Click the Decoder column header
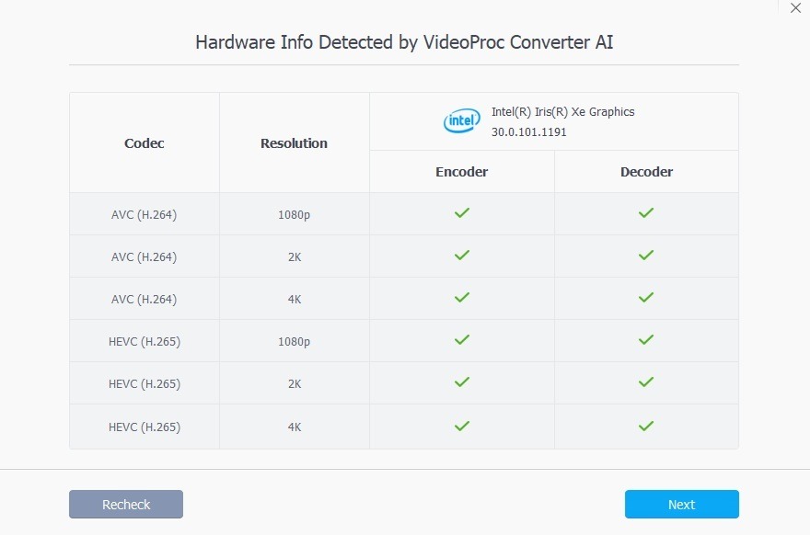The width and height of the screenshot is (810, 535). coord(646,172)
